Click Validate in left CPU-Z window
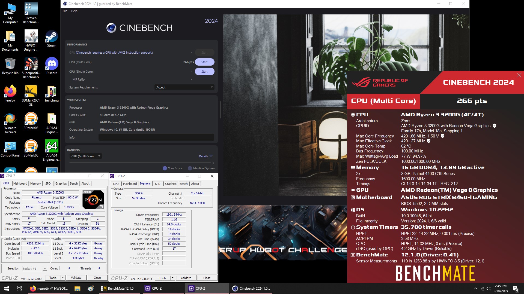 pos(76,278)
